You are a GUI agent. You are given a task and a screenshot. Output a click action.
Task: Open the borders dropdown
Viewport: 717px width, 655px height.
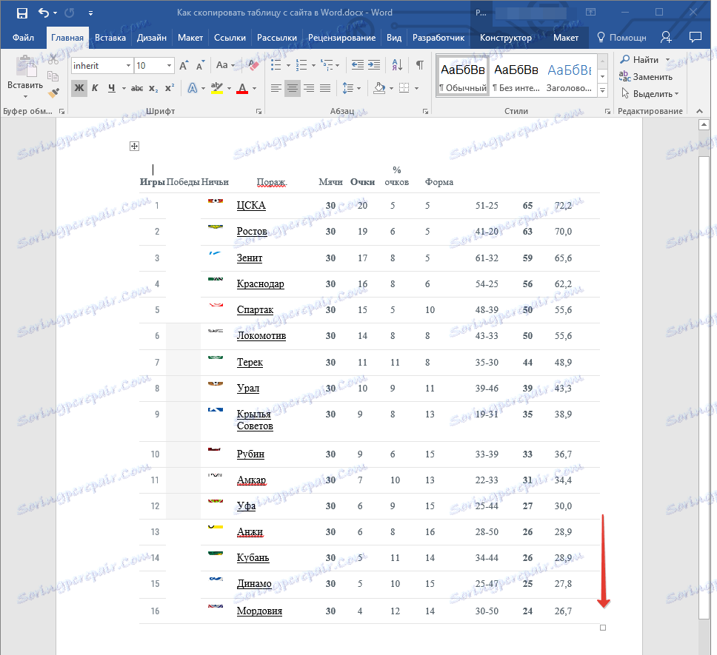(x=416, y=88)
